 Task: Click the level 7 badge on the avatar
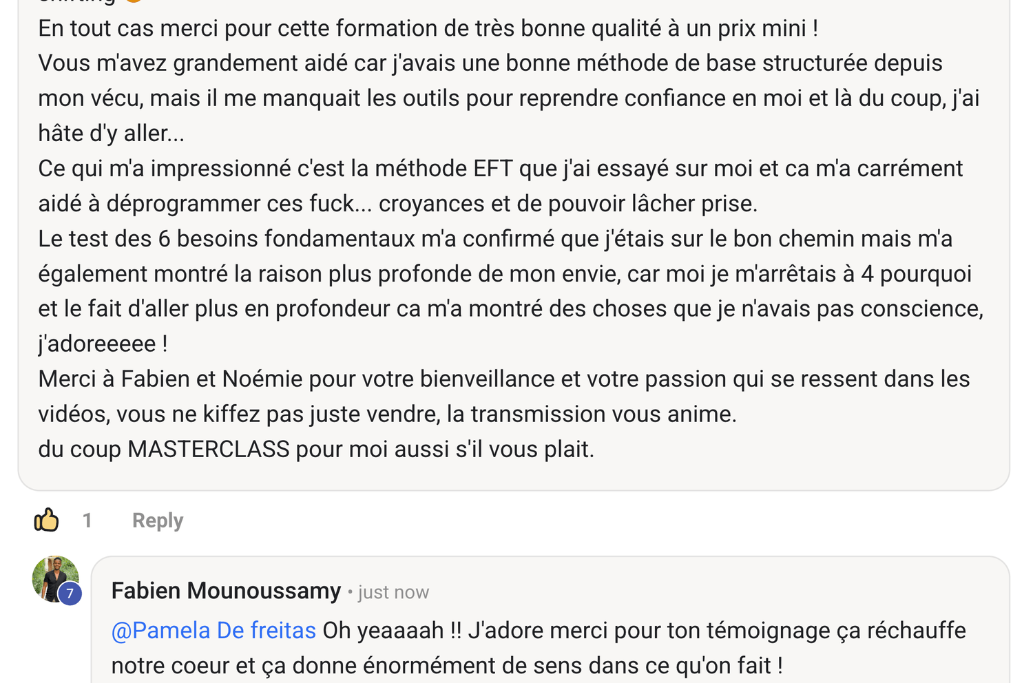tap(70, 593)
